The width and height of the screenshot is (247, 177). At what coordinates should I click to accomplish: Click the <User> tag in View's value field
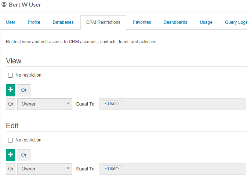(x=112, y=104)
